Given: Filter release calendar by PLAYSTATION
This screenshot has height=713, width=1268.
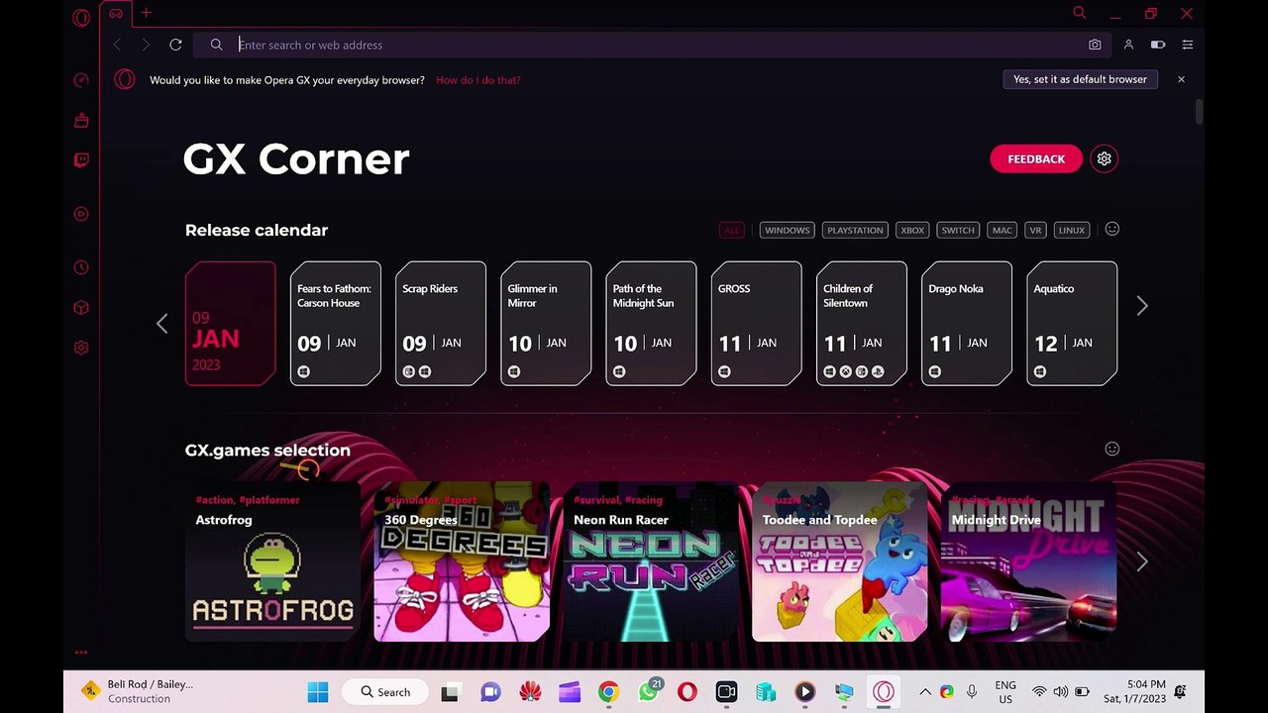Looking at the screenshot, I should pos(855,230).
